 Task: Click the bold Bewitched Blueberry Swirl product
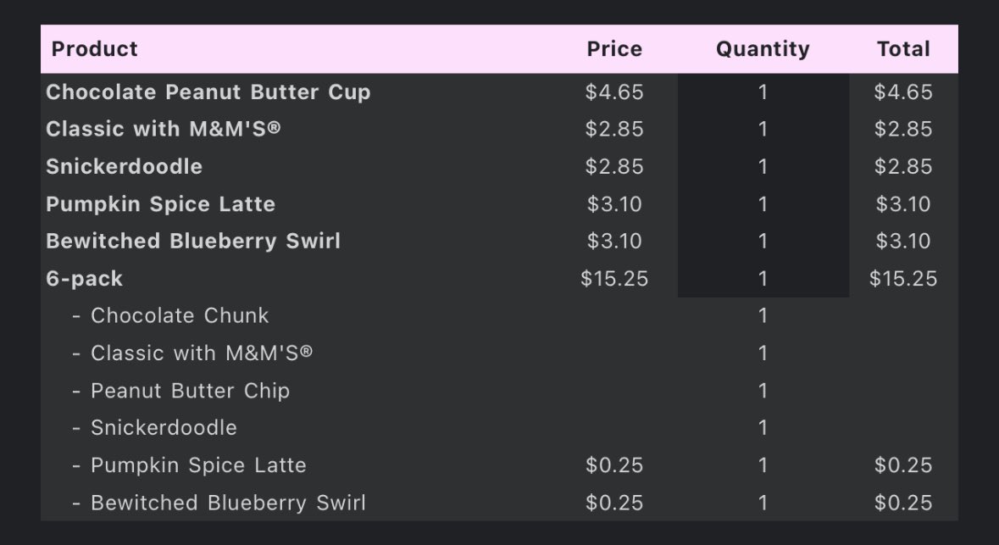click(x=193, y=242)
